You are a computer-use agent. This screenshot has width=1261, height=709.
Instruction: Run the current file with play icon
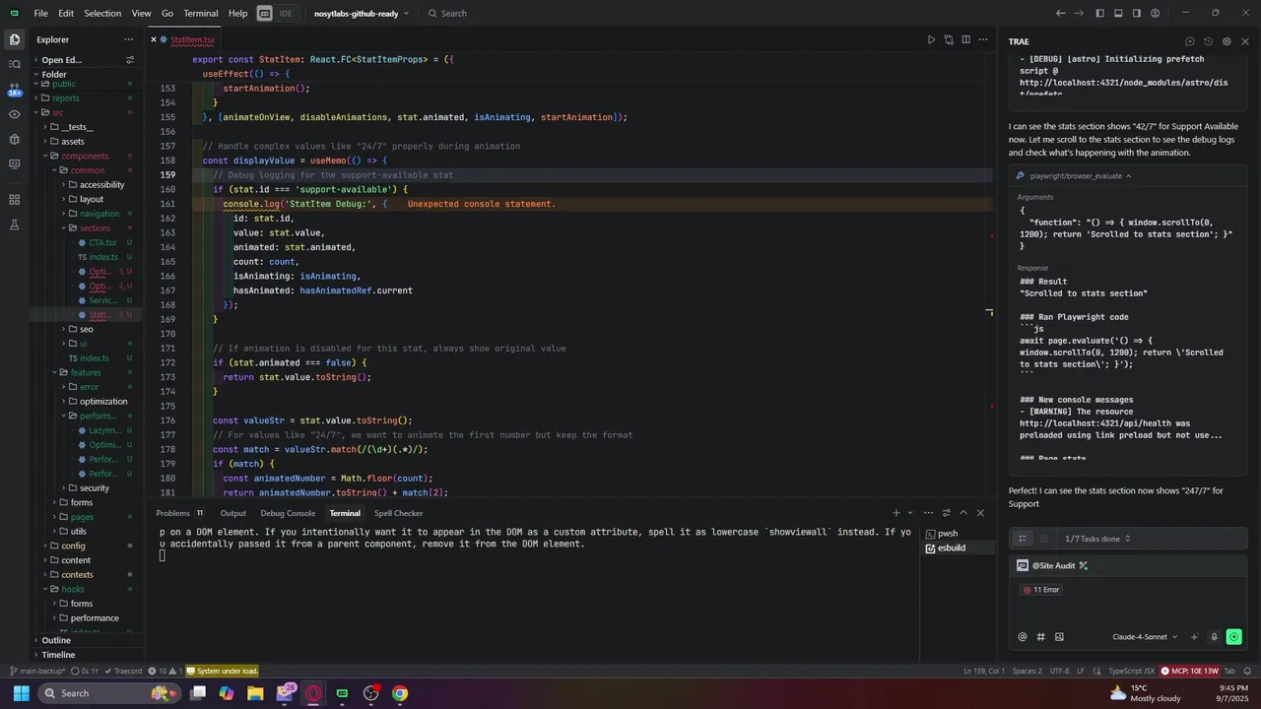tap(931, 39)
